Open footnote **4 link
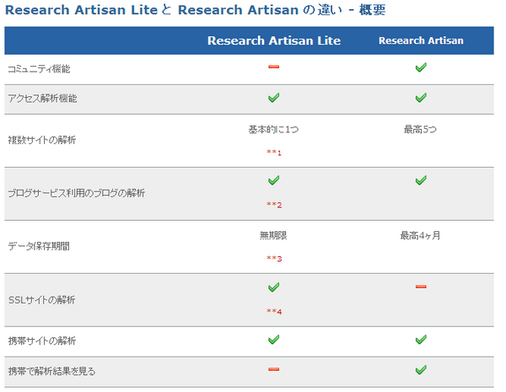Viewport: 506px width, 392px height. (274, 312)
